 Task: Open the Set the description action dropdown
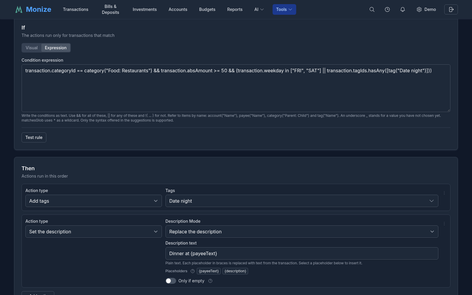click(94, 232)
